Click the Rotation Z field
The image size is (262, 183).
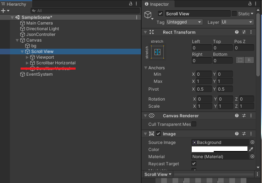click(246, 99)
